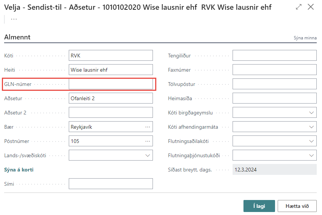Close the Velja dialog window
The image size is (322, 215).
pyautogui.click(x=311, y=7)
